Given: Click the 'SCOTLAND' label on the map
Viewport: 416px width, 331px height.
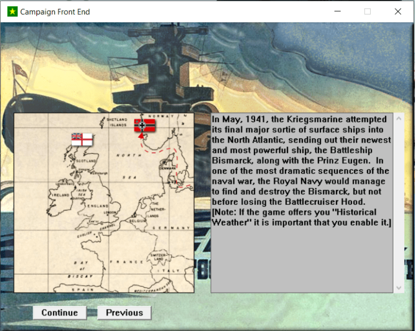Looking at the screenshot, I should [x=86, y=161].
